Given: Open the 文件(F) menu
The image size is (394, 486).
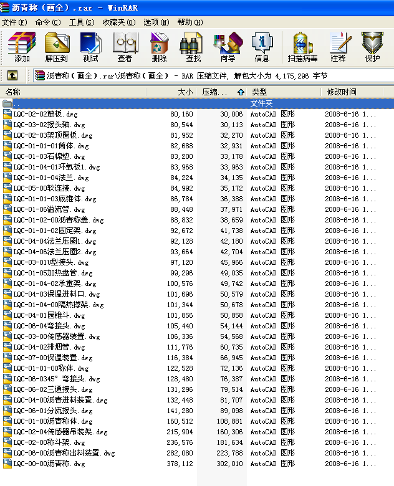Looking at the screenshot, I should pyautogui.click(x=14, y=22).
